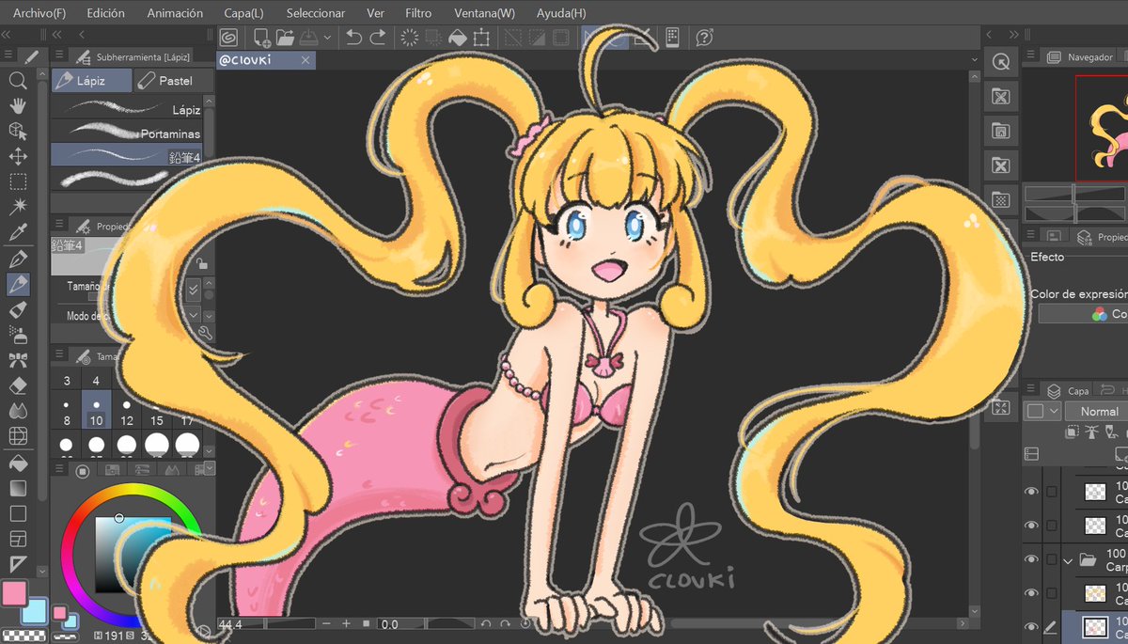Open Clip Studio help support icon
Viewport: 1128px width, 644px height.
pos(704,38)
